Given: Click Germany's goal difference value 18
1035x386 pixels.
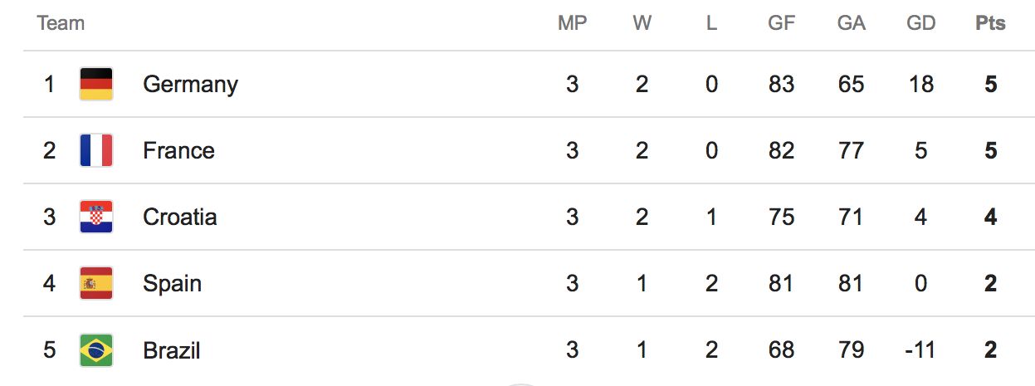Looking at the screenshot, I should [x=920, y=85].
